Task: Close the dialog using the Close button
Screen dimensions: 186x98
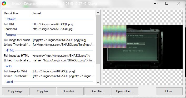Action: click(x=169, y=91)
